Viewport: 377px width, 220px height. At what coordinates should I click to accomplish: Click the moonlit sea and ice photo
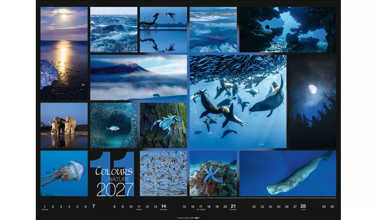tap(64, 53)
